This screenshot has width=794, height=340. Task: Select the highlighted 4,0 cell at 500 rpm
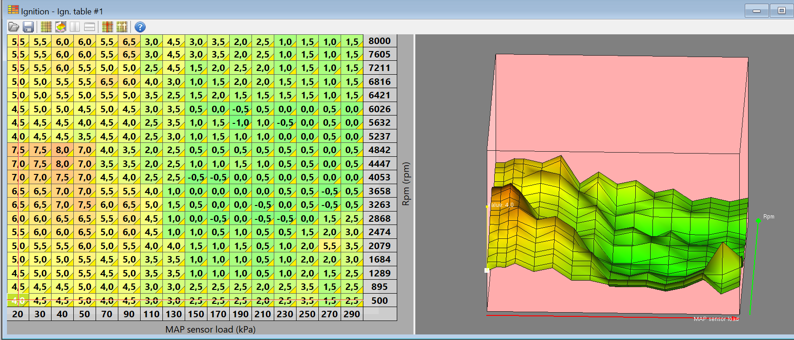click(18, 301)
